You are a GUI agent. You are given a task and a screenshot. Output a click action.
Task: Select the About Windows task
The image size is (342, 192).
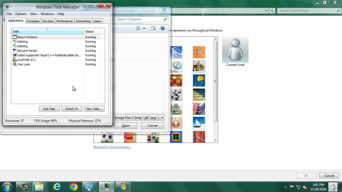click(56, 37)
